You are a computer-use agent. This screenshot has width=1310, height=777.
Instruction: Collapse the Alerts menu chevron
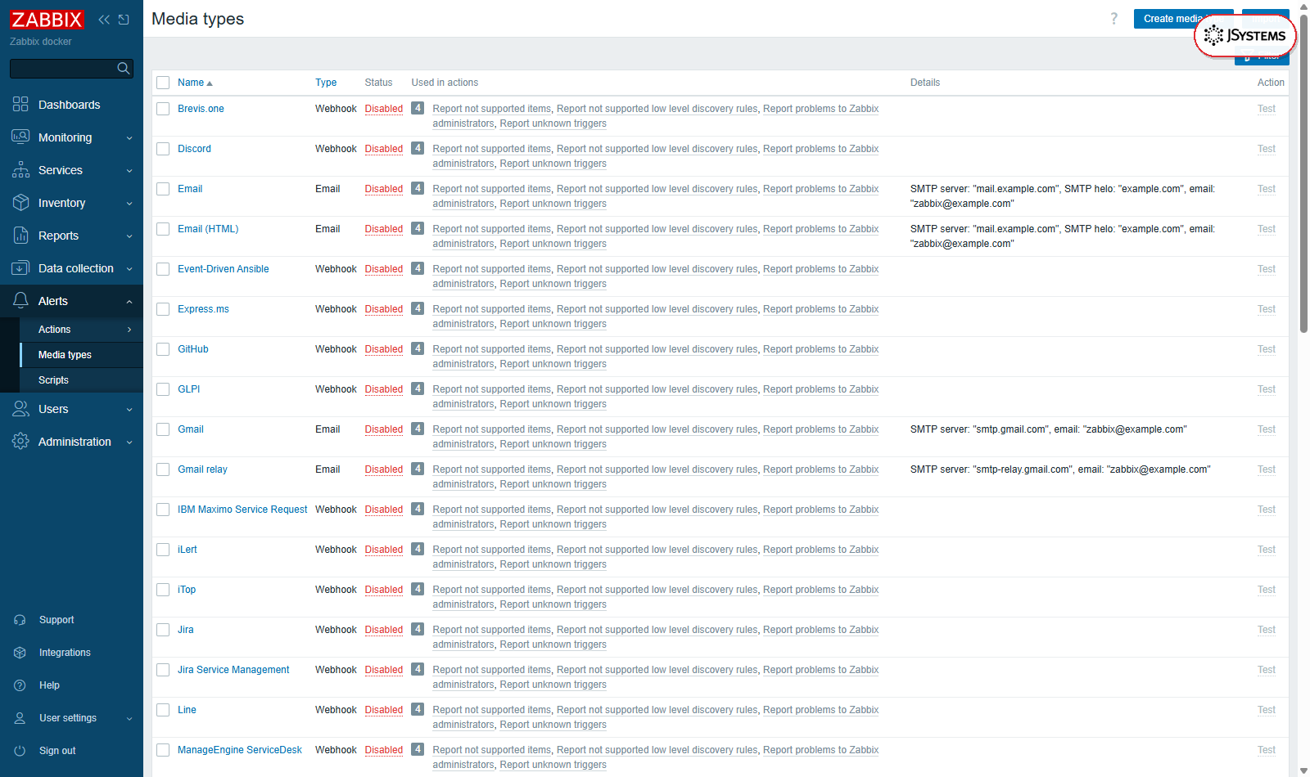(129, 302)
